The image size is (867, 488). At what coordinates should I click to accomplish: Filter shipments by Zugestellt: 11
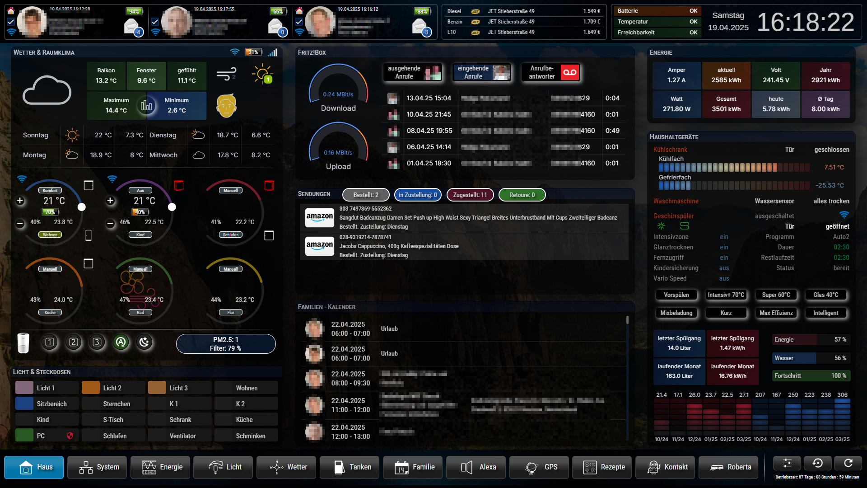click(x=470, y=195)
